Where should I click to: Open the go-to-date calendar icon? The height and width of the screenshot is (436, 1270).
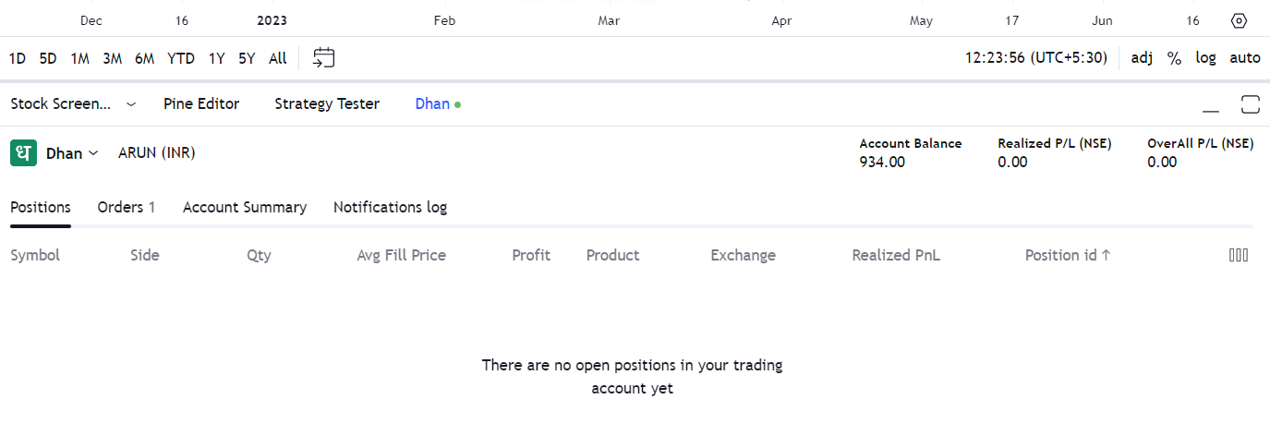click(x=323, y=58)
